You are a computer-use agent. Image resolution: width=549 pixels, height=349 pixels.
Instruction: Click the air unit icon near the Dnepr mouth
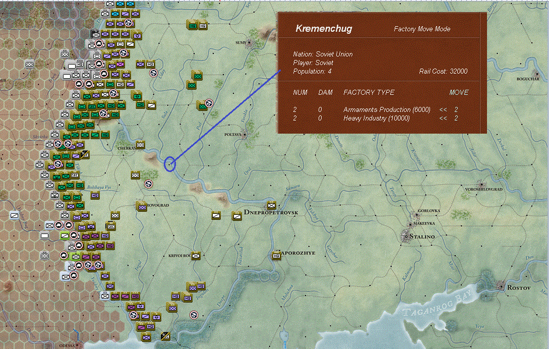194,315
